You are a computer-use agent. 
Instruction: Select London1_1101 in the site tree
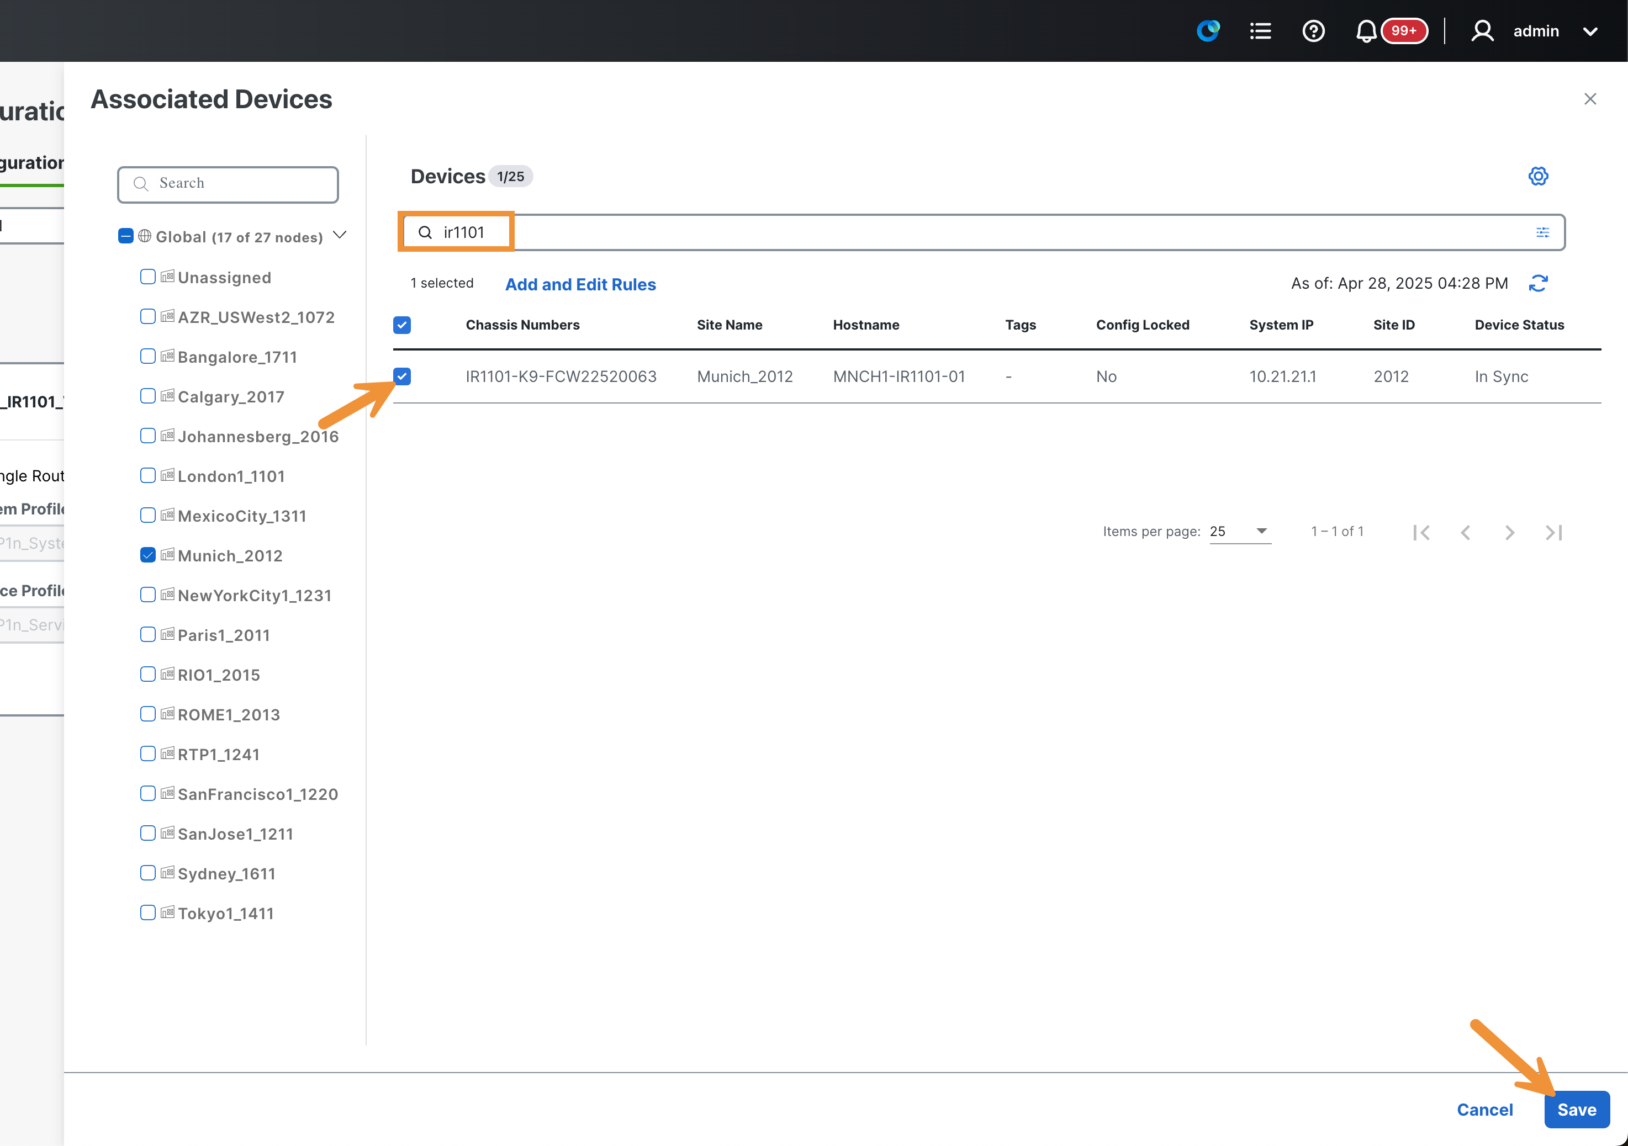point(231,476)
